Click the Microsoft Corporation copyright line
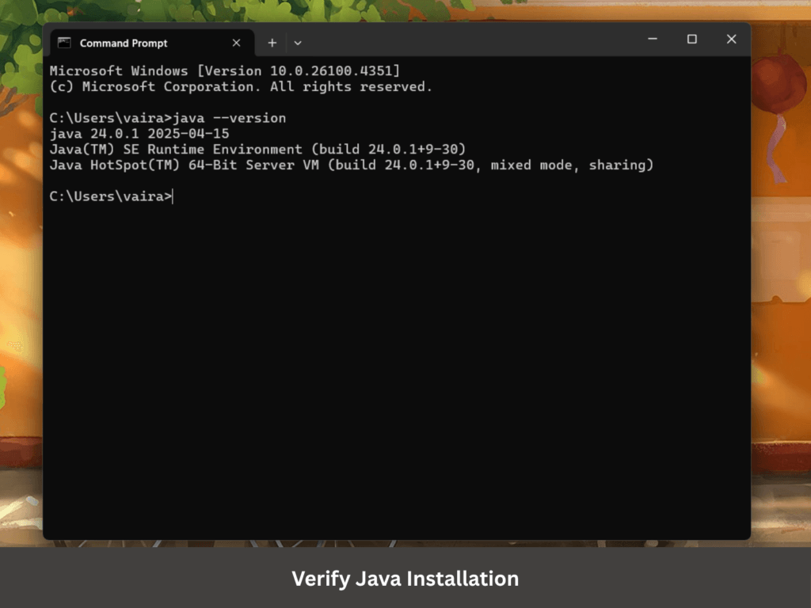This screenshot has height=608, width=811. tap(241, 86)
